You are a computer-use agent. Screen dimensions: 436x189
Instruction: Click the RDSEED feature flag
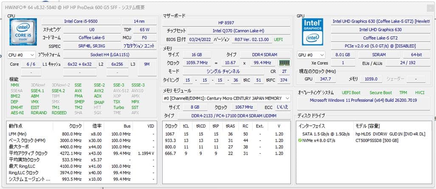59,113
